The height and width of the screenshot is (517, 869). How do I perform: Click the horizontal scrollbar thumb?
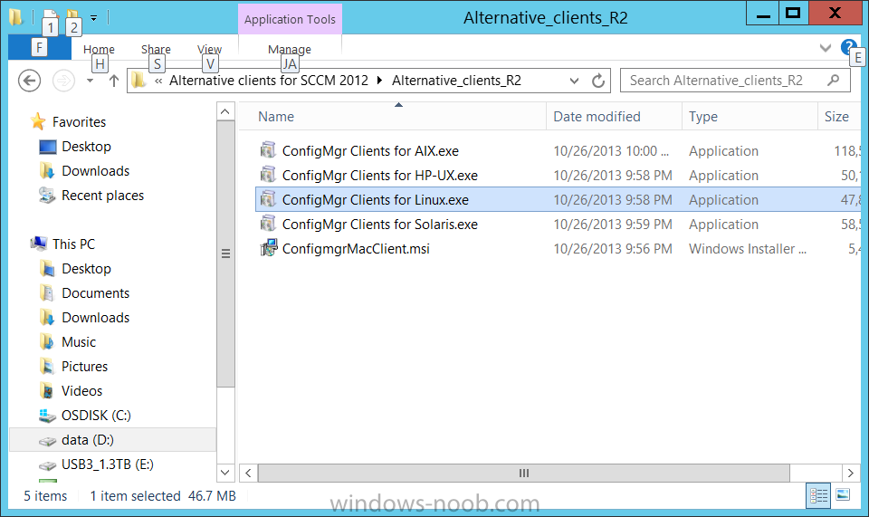coord(524,473)
